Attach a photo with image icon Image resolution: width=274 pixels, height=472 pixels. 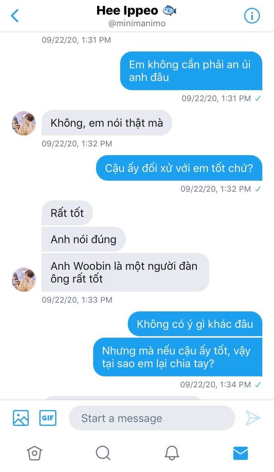pyautogui.click(x=21, y=418)
